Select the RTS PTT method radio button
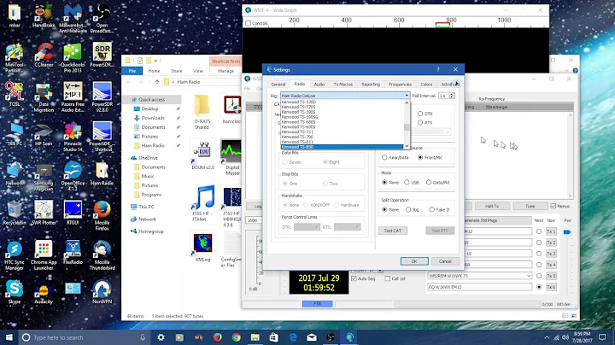This screenshot has width=615, height=345. 420,123
